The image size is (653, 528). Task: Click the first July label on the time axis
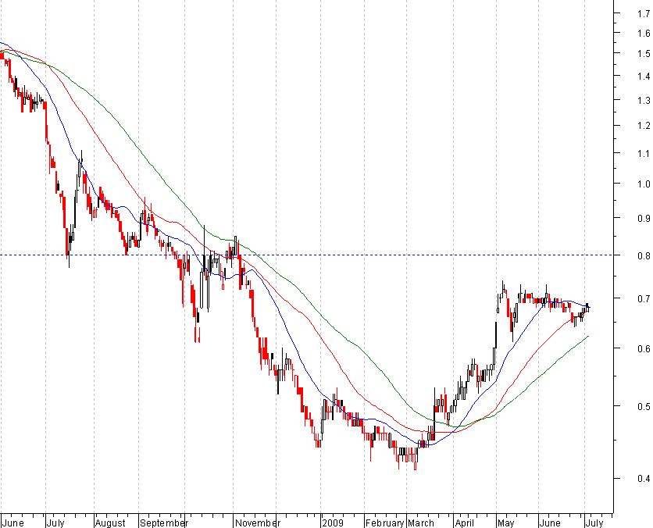click(x=55, y=523)
